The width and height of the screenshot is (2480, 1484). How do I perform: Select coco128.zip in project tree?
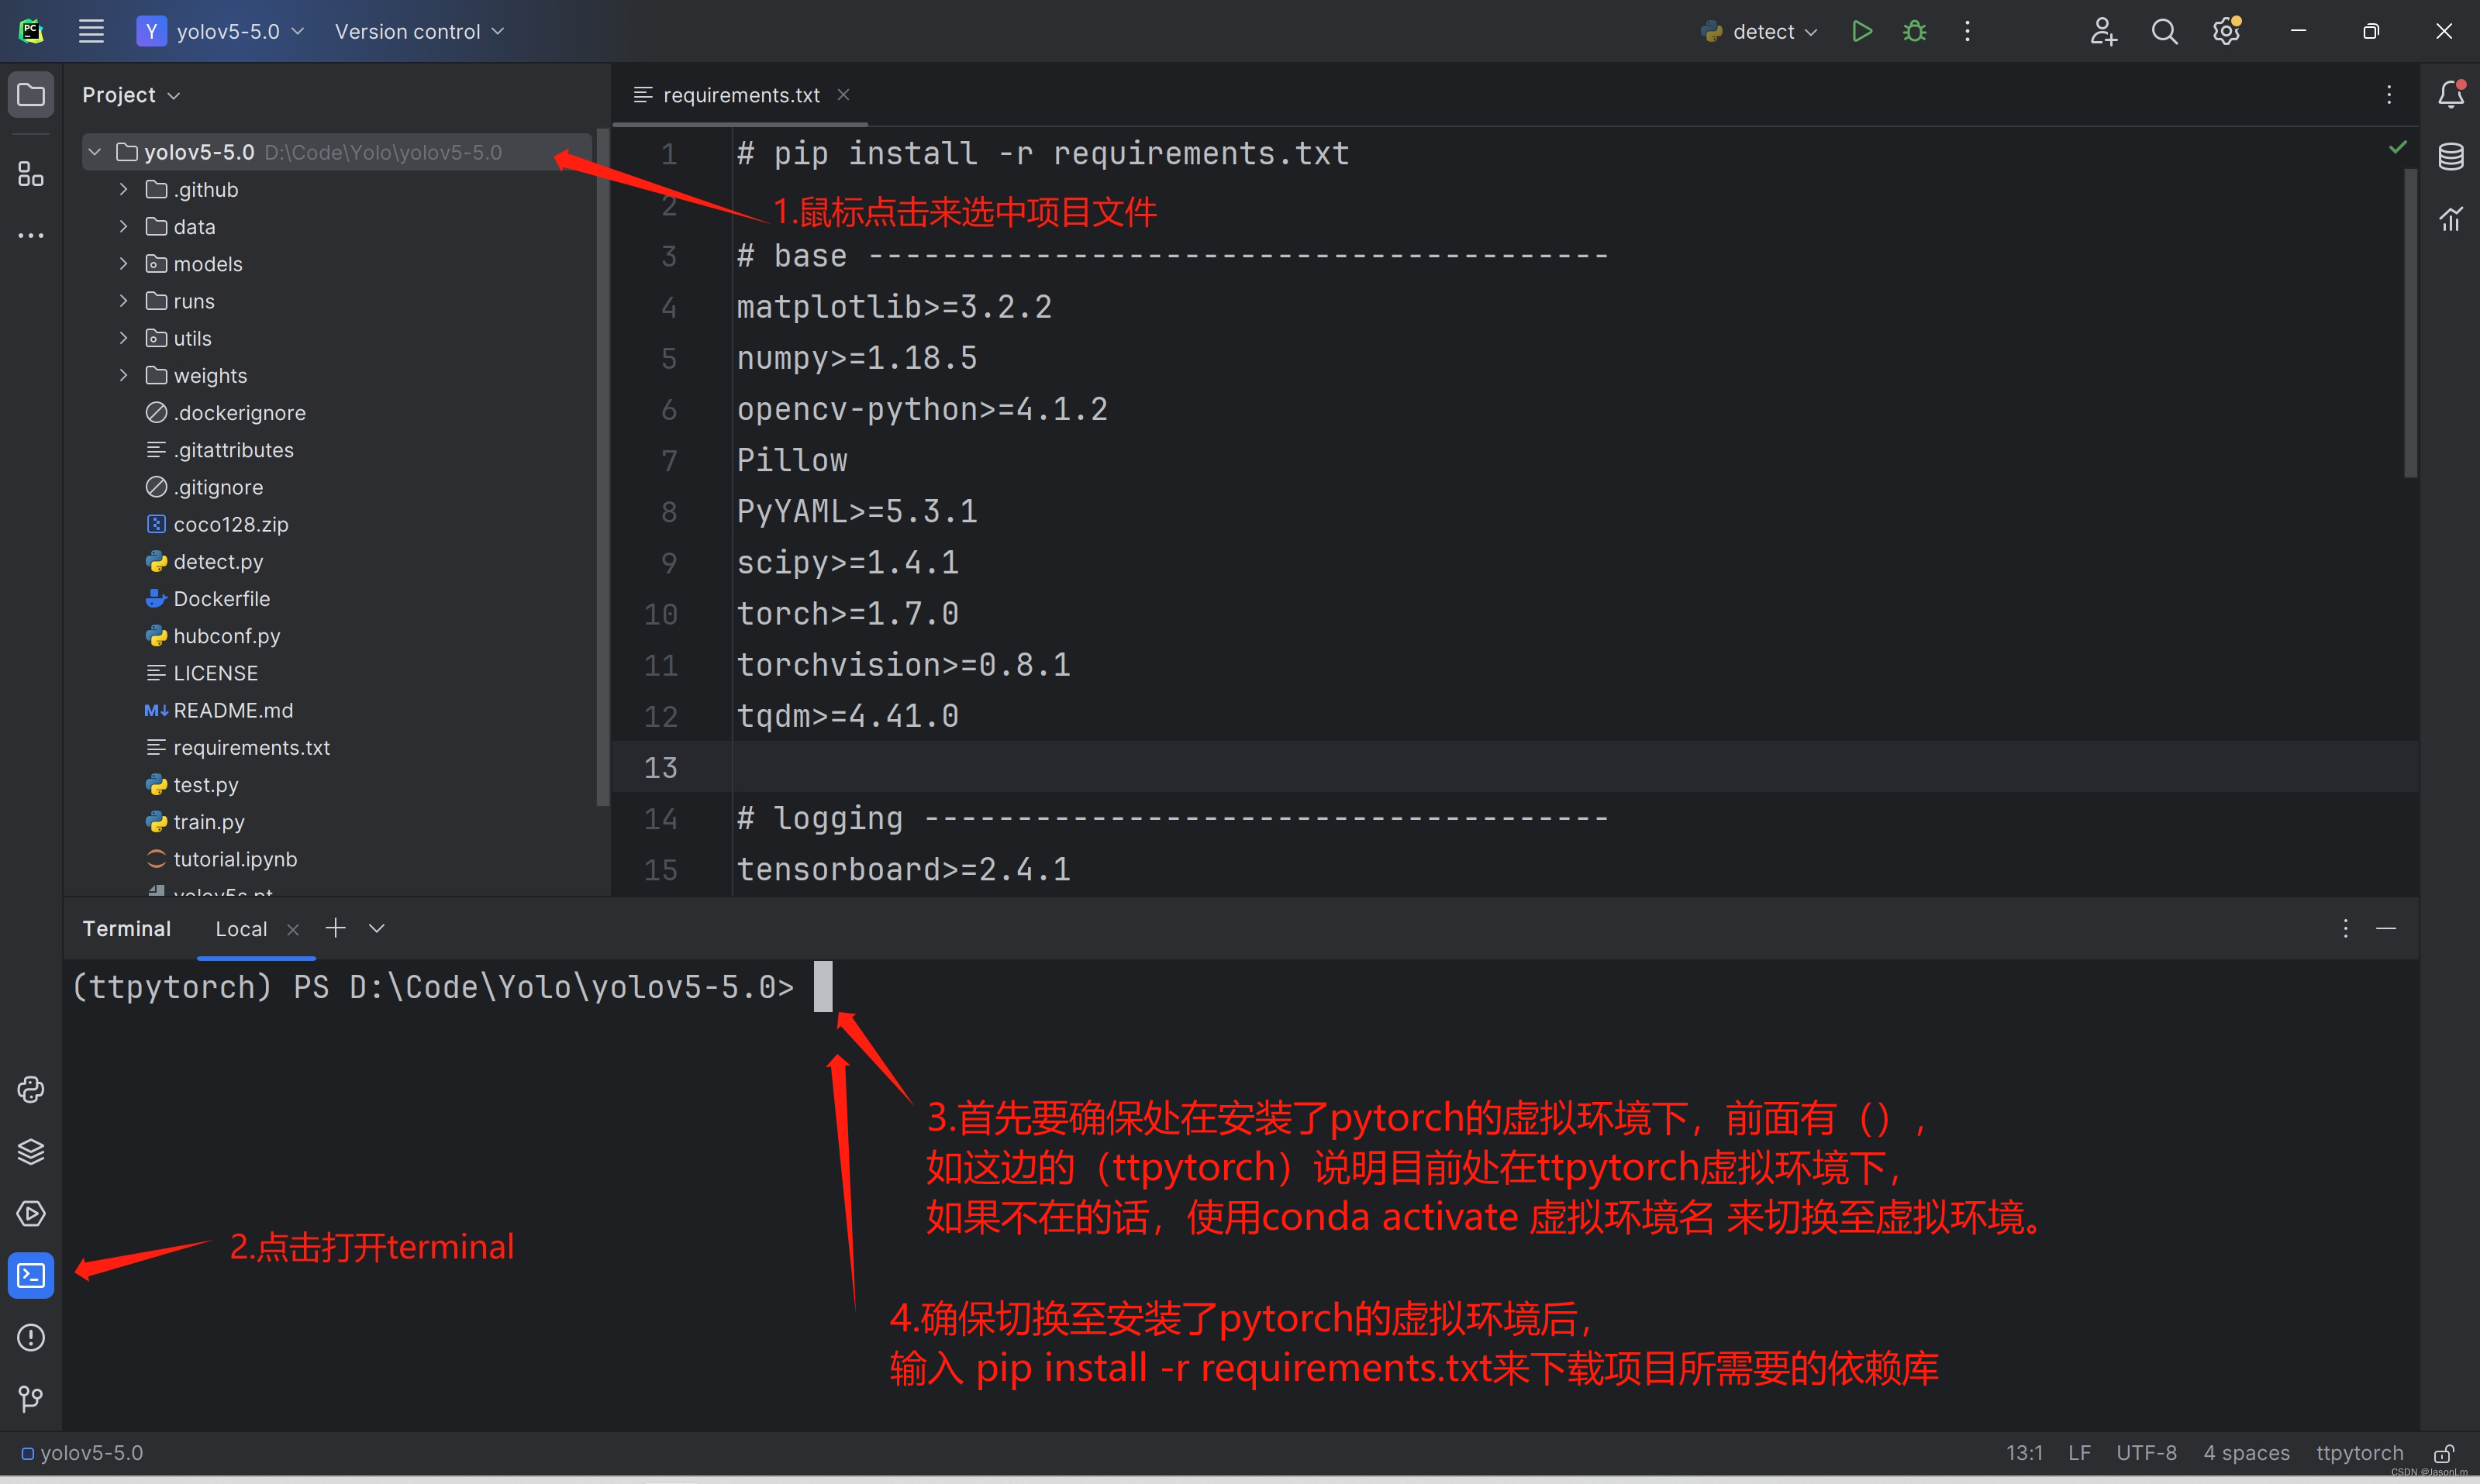pos(230,524)
